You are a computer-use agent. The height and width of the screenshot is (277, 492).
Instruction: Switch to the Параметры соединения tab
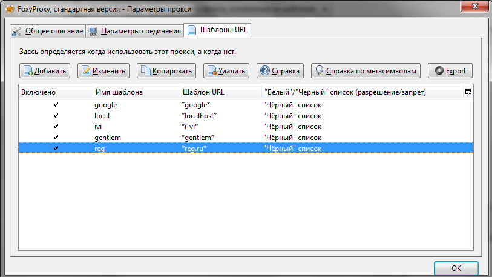[134, 31]
